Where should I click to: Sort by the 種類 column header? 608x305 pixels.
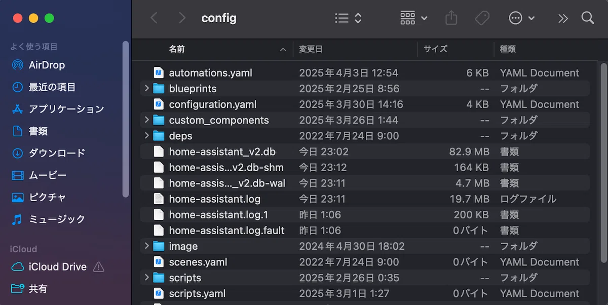click(508, 49)
